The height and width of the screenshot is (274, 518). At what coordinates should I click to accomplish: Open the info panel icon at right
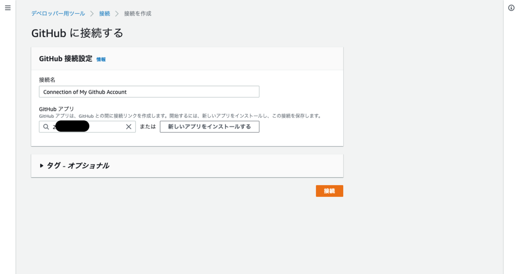(x=511, y=8)
